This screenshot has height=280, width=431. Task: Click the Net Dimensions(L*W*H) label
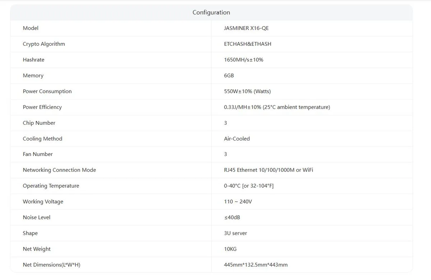pyautogui.click(x=51, y=265)
